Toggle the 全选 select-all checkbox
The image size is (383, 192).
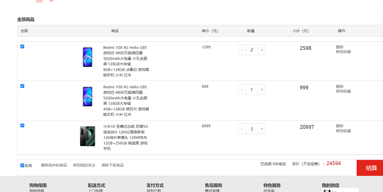[22, 165]
